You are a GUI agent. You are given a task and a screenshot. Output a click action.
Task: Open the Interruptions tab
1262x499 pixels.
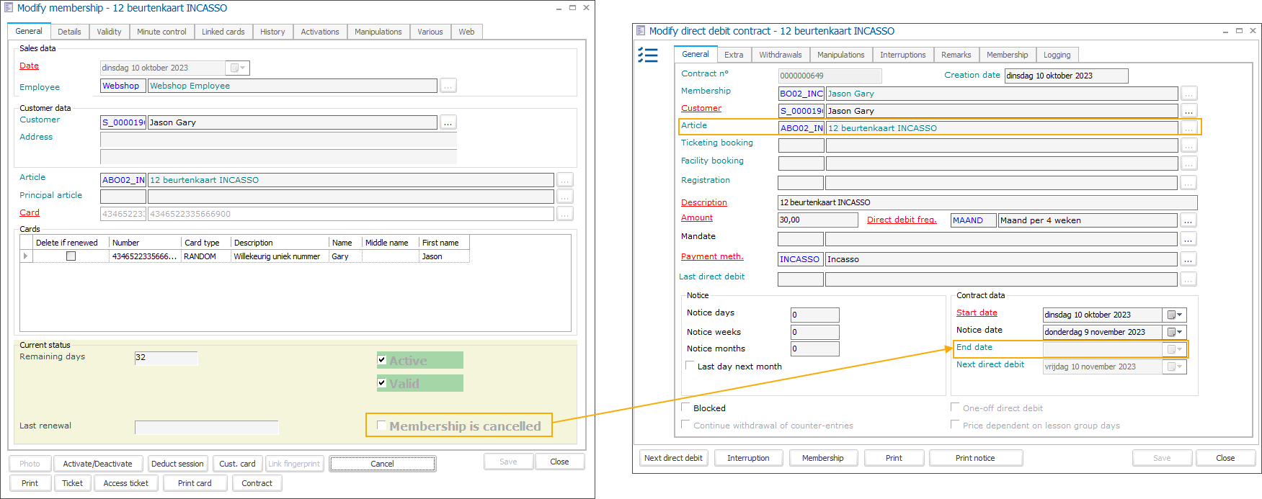(902, 55)
